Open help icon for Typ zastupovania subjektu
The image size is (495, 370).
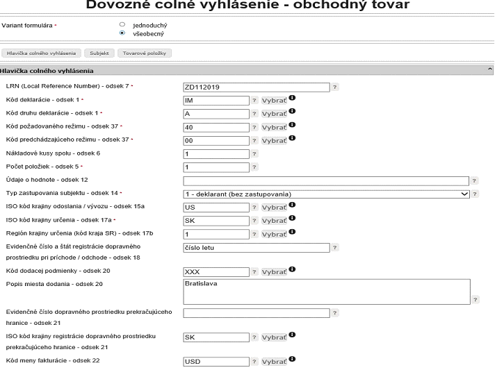(475, 194)
